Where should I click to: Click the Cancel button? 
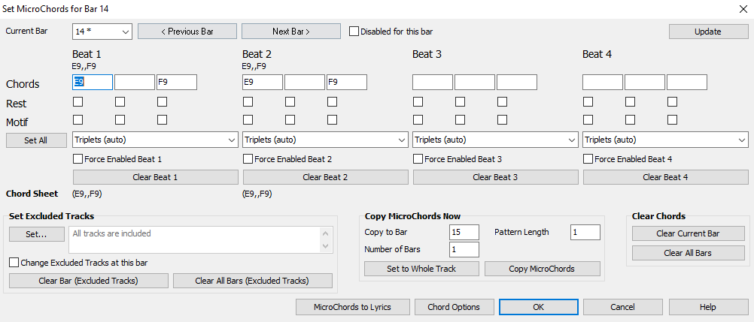[x=623, y=307]
